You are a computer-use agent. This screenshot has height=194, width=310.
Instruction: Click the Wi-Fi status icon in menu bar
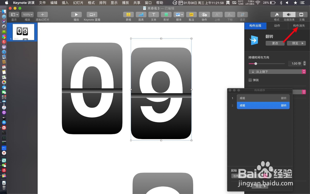click(x=258, y=2)
